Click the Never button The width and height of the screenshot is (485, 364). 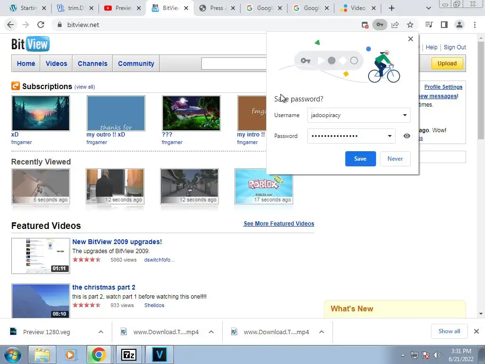395,159
